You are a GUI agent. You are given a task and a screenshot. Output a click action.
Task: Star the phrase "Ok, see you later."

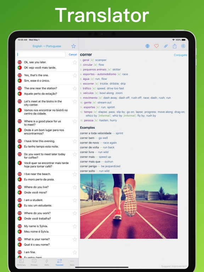[75, 62]
